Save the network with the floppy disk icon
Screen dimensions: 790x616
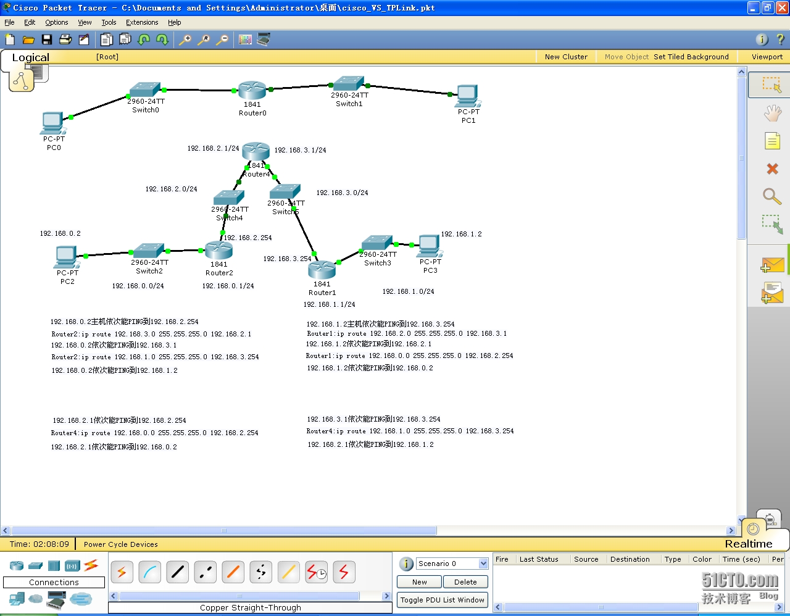click(47, 40)
